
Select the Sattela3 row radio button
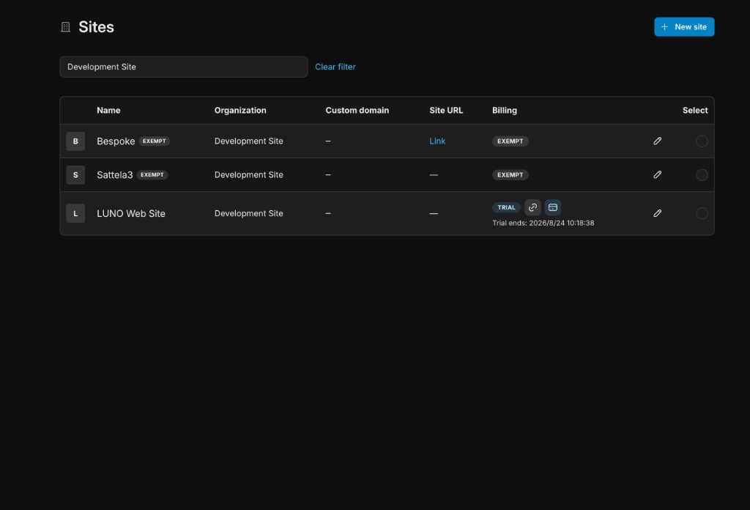pos(702,174)
